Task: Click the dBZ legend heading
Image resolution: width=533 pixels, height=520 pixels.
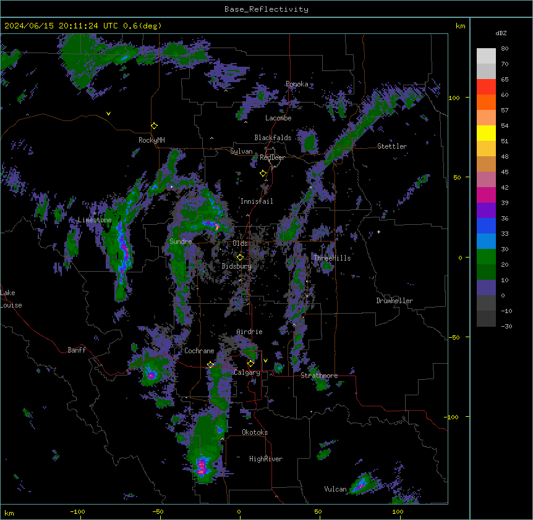Action: click(x=501, y=33)
